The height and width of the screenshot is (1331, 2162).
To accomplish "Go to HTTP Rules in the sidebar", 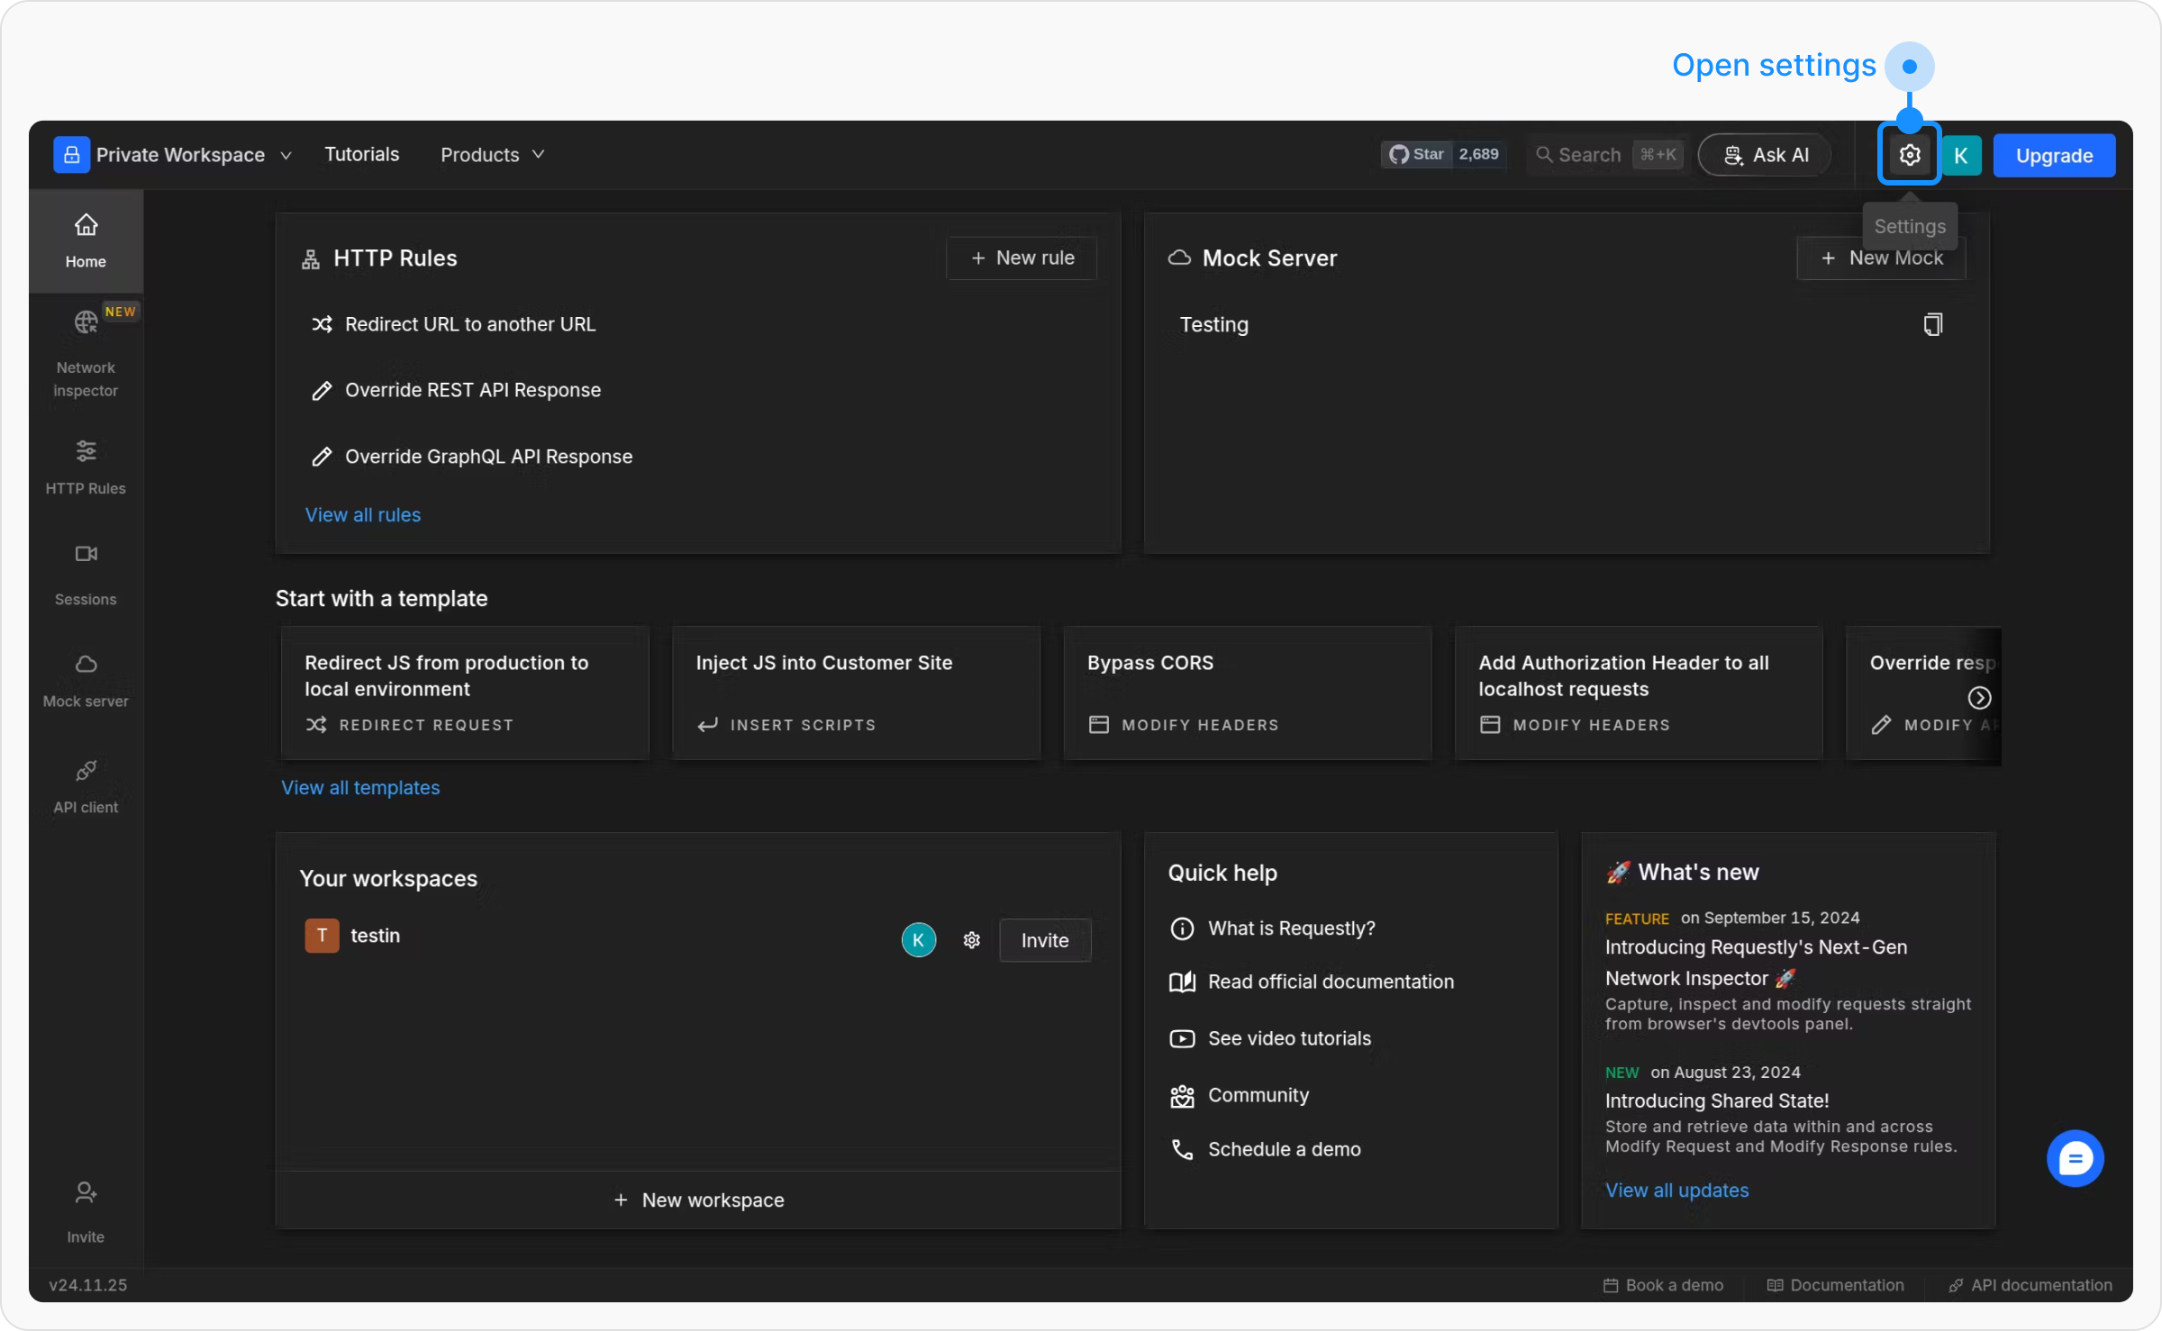I will click(x=86, y=466).
